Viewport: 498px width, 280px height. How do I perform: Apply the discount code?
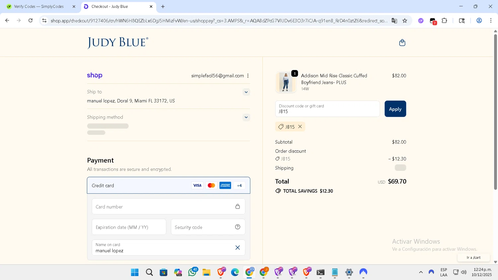(x=395, y=109)
